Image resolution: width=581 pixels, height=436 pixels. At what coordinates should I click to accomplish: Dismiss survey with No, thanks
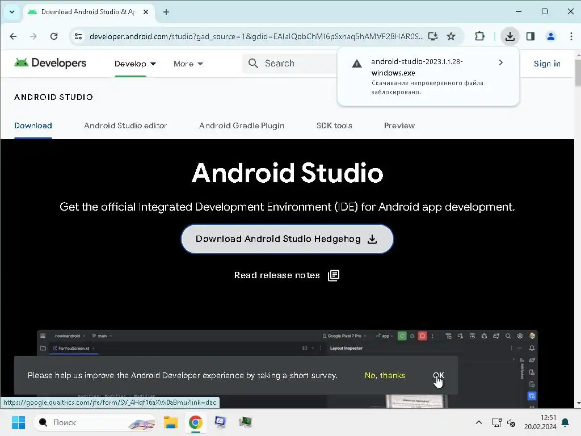[x=385, y=375]
